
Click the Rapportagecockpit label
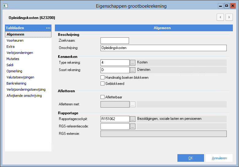[x=73, y=119]
